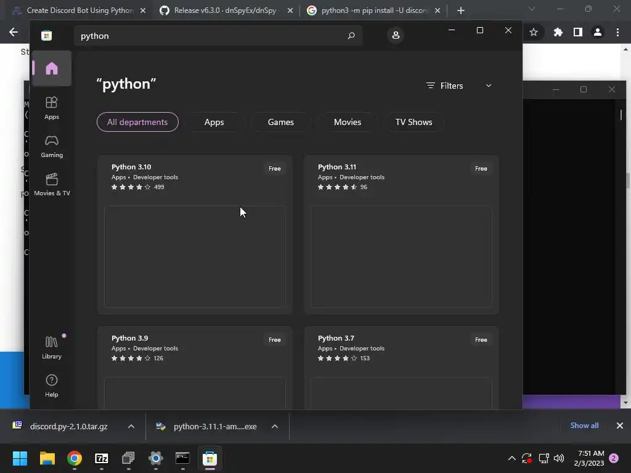Open Chrome from taskbar
Image resolution: width=631 pixels, height=473 pixels.
tap(75, 458)
